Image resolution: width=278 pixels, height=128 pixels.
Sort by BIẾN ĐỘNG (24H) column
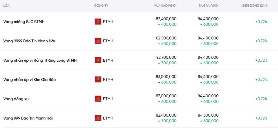pos(255,6)
